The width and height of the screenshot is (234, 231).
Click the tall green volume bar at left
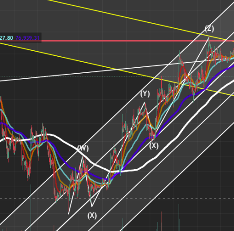[31, 207]
